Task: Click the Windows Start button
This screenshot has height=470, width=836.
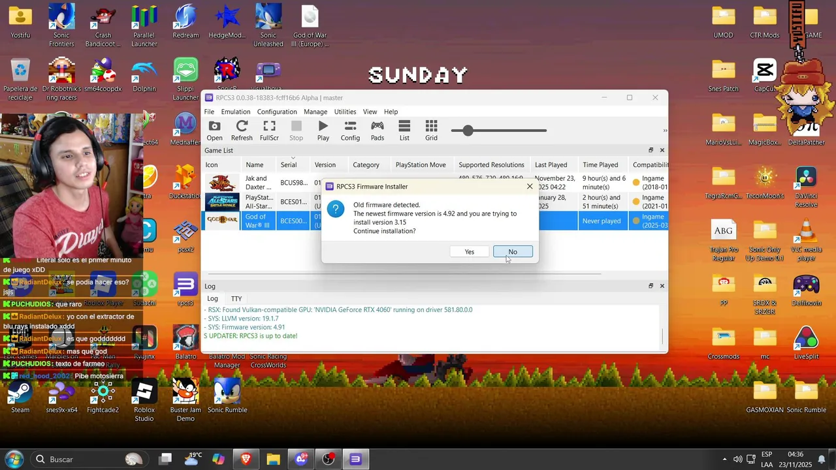Action: (14, 460)
